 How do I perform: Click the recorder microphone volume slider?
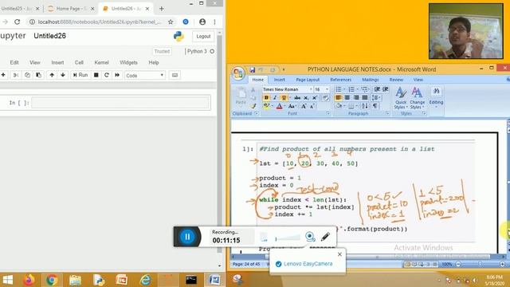click(x=288, y=238)
